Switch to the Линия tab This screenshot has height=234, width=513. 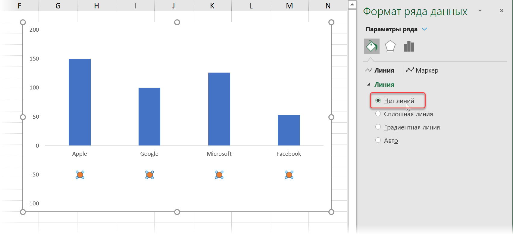point(379,70)
